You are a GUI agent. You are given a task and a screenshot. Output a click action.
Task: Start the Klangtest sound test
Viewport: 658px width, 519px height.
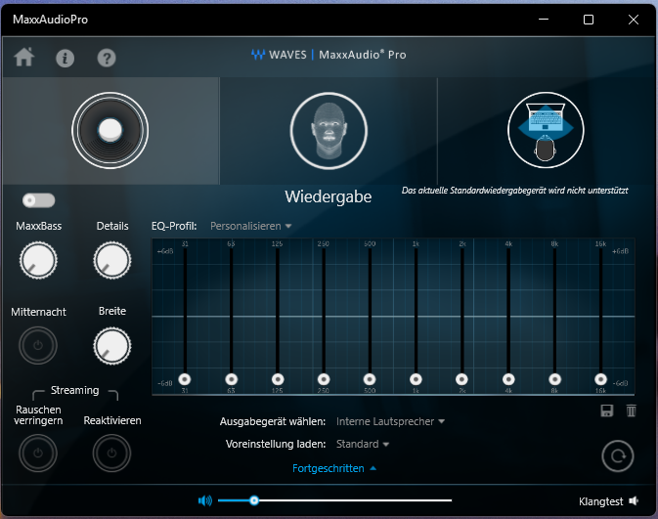click(x=608, y=501)
